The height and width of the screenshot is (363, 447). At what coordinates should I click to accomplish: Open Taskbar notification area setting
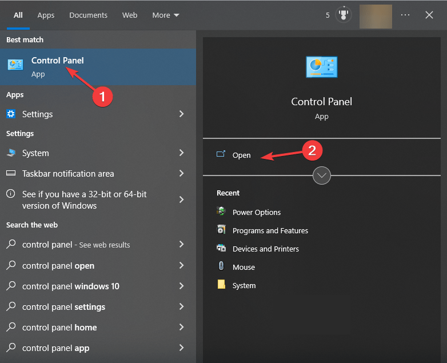pyautogui.click(x=98, y=173)
